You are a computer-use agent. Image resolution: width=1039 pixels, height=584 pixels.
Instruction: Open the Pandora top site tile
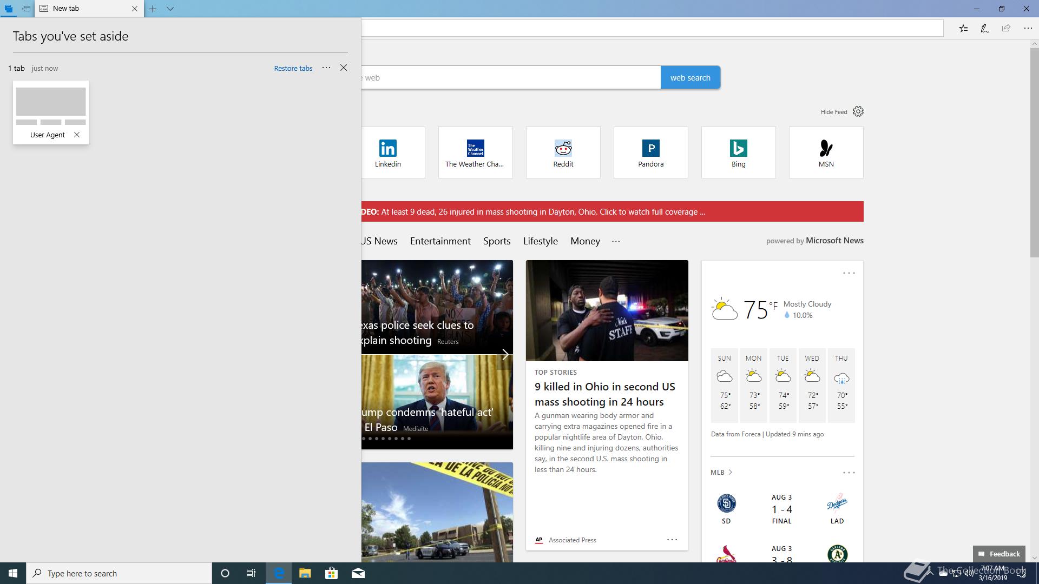tap(651, 152)
